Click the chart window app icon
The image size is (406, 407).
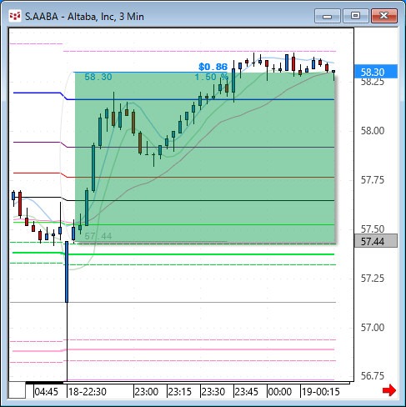click(15, 16)
